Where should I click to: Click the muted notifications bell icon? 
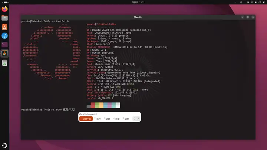tap(252, 2)
